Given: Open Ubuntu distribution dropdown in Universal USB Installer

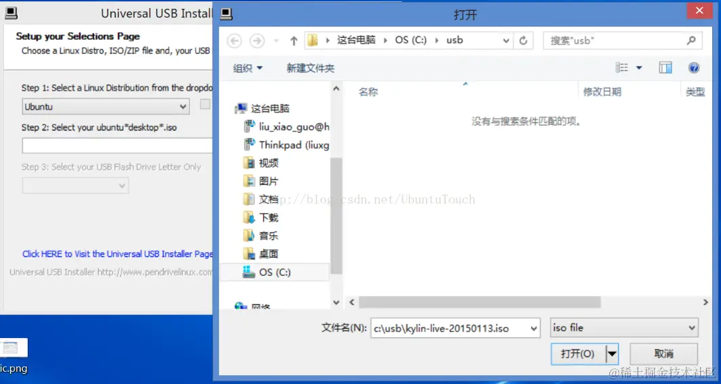Looking at the screenshot, I should (x=106, y=107).
